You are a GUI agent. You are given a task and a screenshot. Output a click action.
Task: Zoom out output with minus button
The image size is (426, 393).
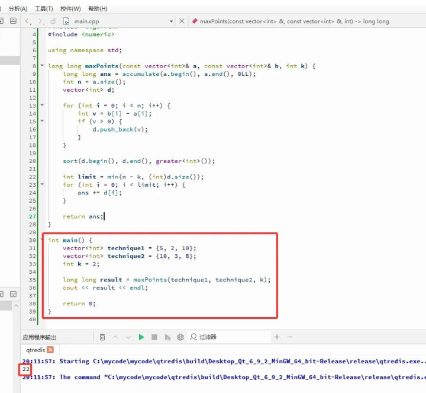tap(290, 337)
